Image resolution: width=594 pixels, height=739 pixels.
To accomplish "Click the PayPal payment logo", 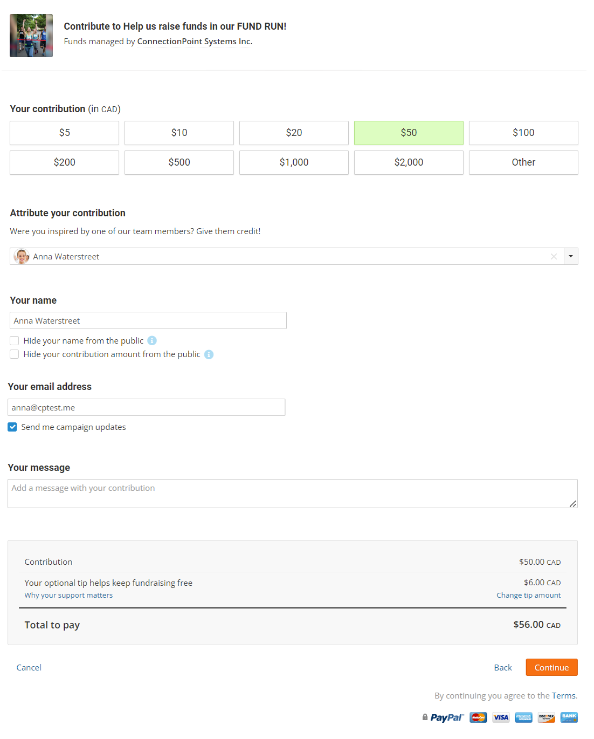I will point(446,717).
